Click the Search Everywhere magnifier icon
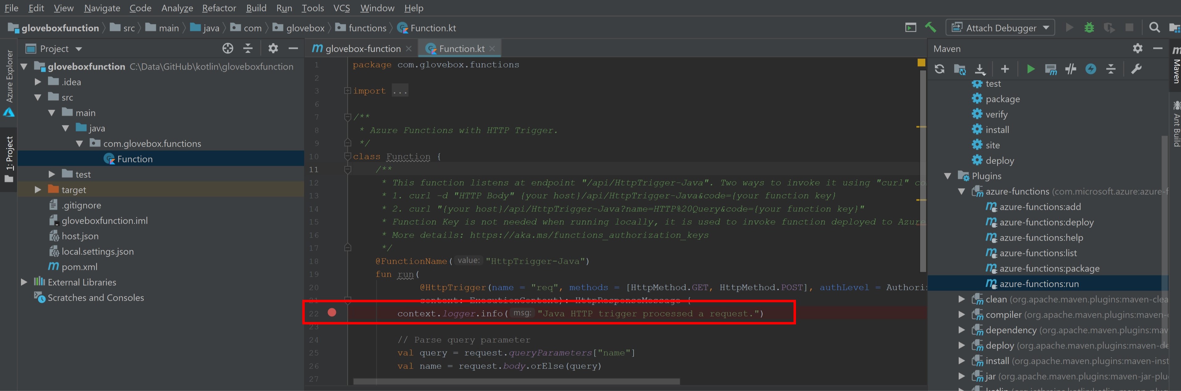Viewport: 1181px width, 391px height. point(1154,27)
